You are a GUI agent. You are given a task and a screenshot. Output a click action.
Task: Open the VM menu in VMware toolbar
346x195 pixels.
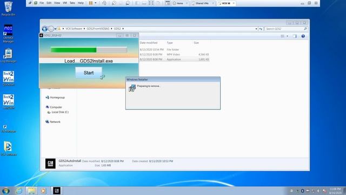pos(65,3)
